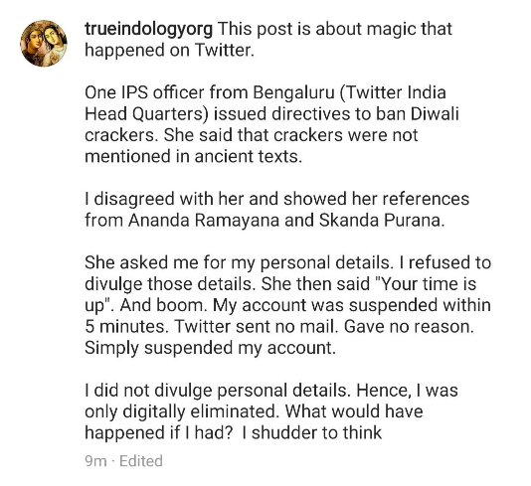This screenshot has height=486, width=531.
Task: Click the line 'crackers. She said that crackers were not'
Action: [x=252, y=135]
